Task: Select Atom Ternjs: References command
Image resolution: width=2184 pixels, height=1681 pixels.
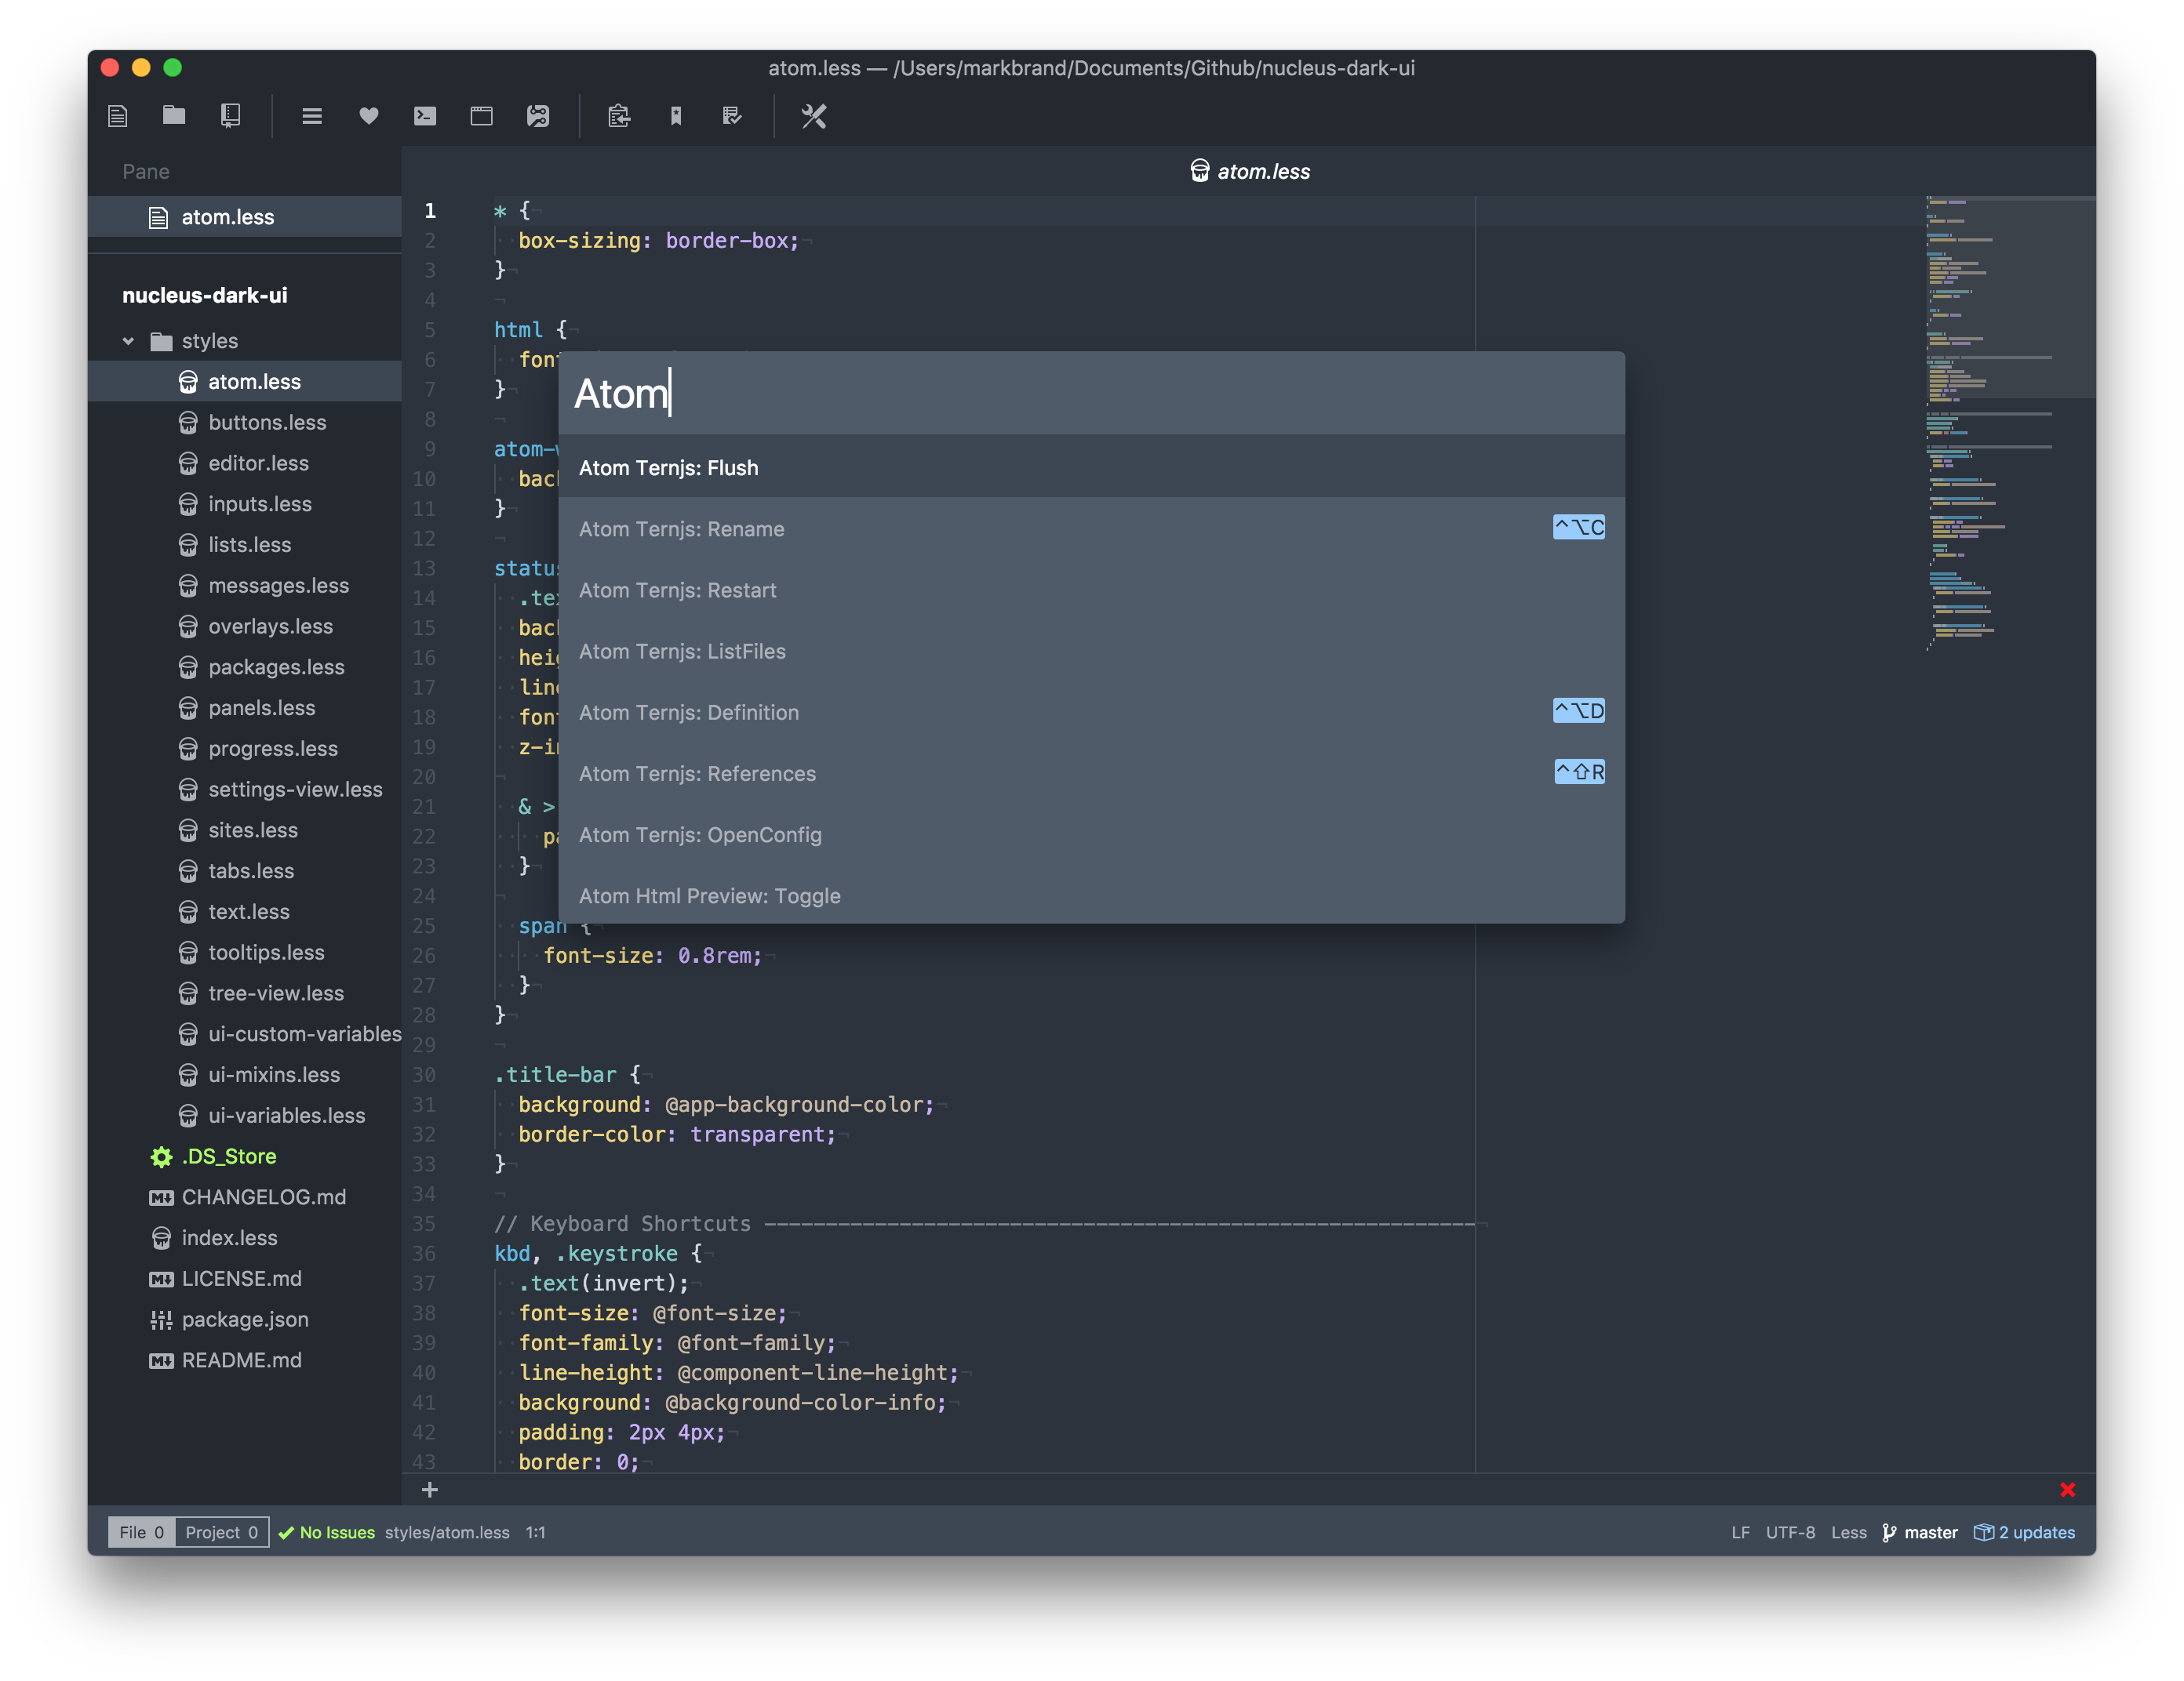Action: 1090,773
